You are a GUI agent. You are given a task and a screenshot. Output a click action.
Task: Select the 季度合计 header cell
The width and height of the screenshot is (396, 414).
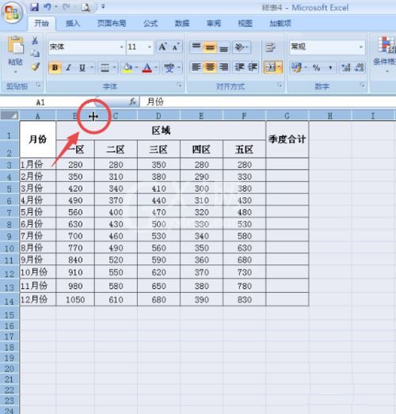click(x=287, y=139)
